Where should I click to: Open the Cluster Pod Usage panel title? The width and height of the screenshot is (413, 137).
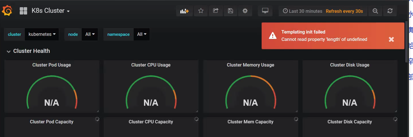tap(52, 65)
